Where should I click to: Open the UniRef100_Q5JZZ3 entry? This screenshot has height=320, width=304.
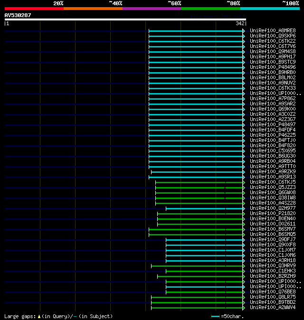coord(273,187)
